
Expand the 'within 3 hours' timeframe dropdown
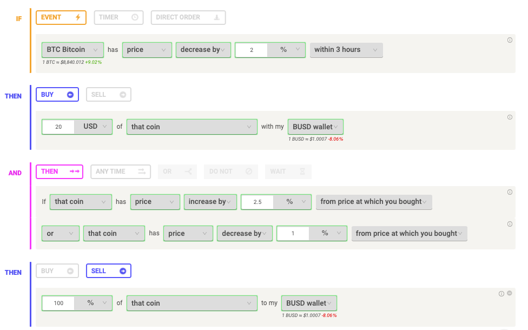click(x=346, y=50)
